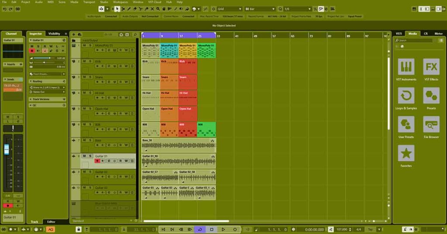Image resolution: width=447 pixels, height=234 pixels.
Task: Toggle Solo on selected Guitar 01 track
Action: click(x=90, y=156)
